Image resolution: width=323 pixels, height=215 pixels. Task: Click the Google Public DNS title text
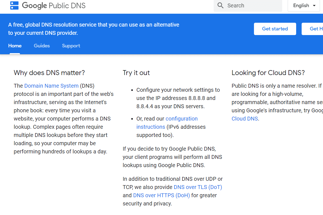(x=54, y=5)
